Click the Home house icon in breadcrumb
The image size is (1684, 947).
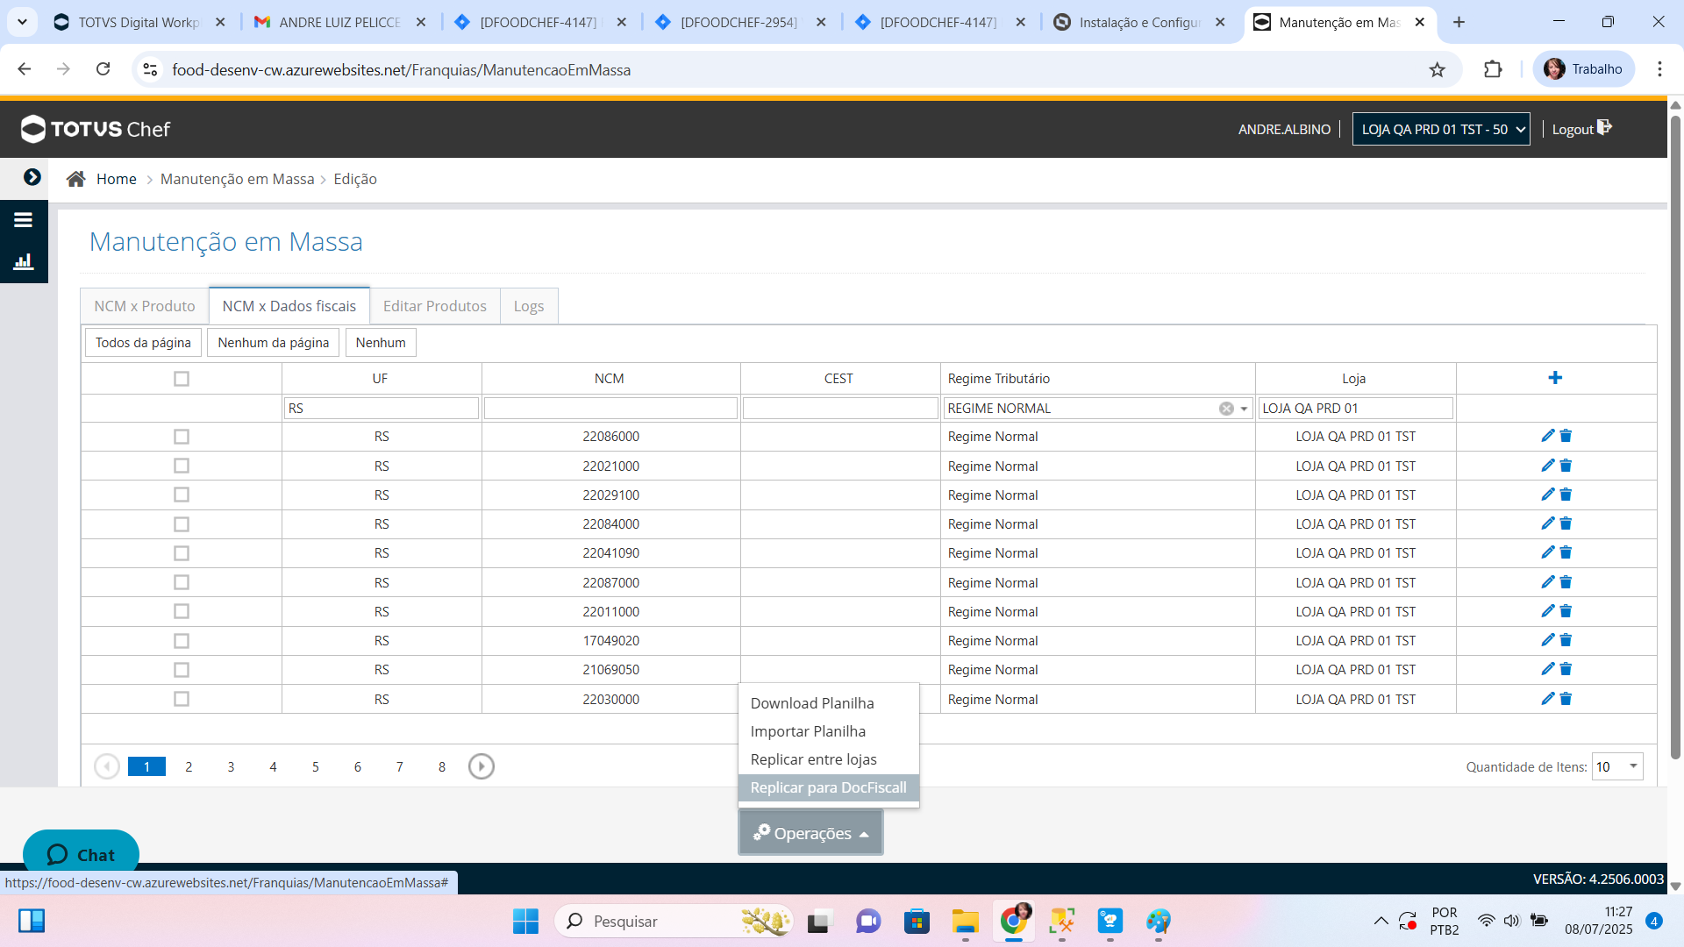click(x=76, y=179)
